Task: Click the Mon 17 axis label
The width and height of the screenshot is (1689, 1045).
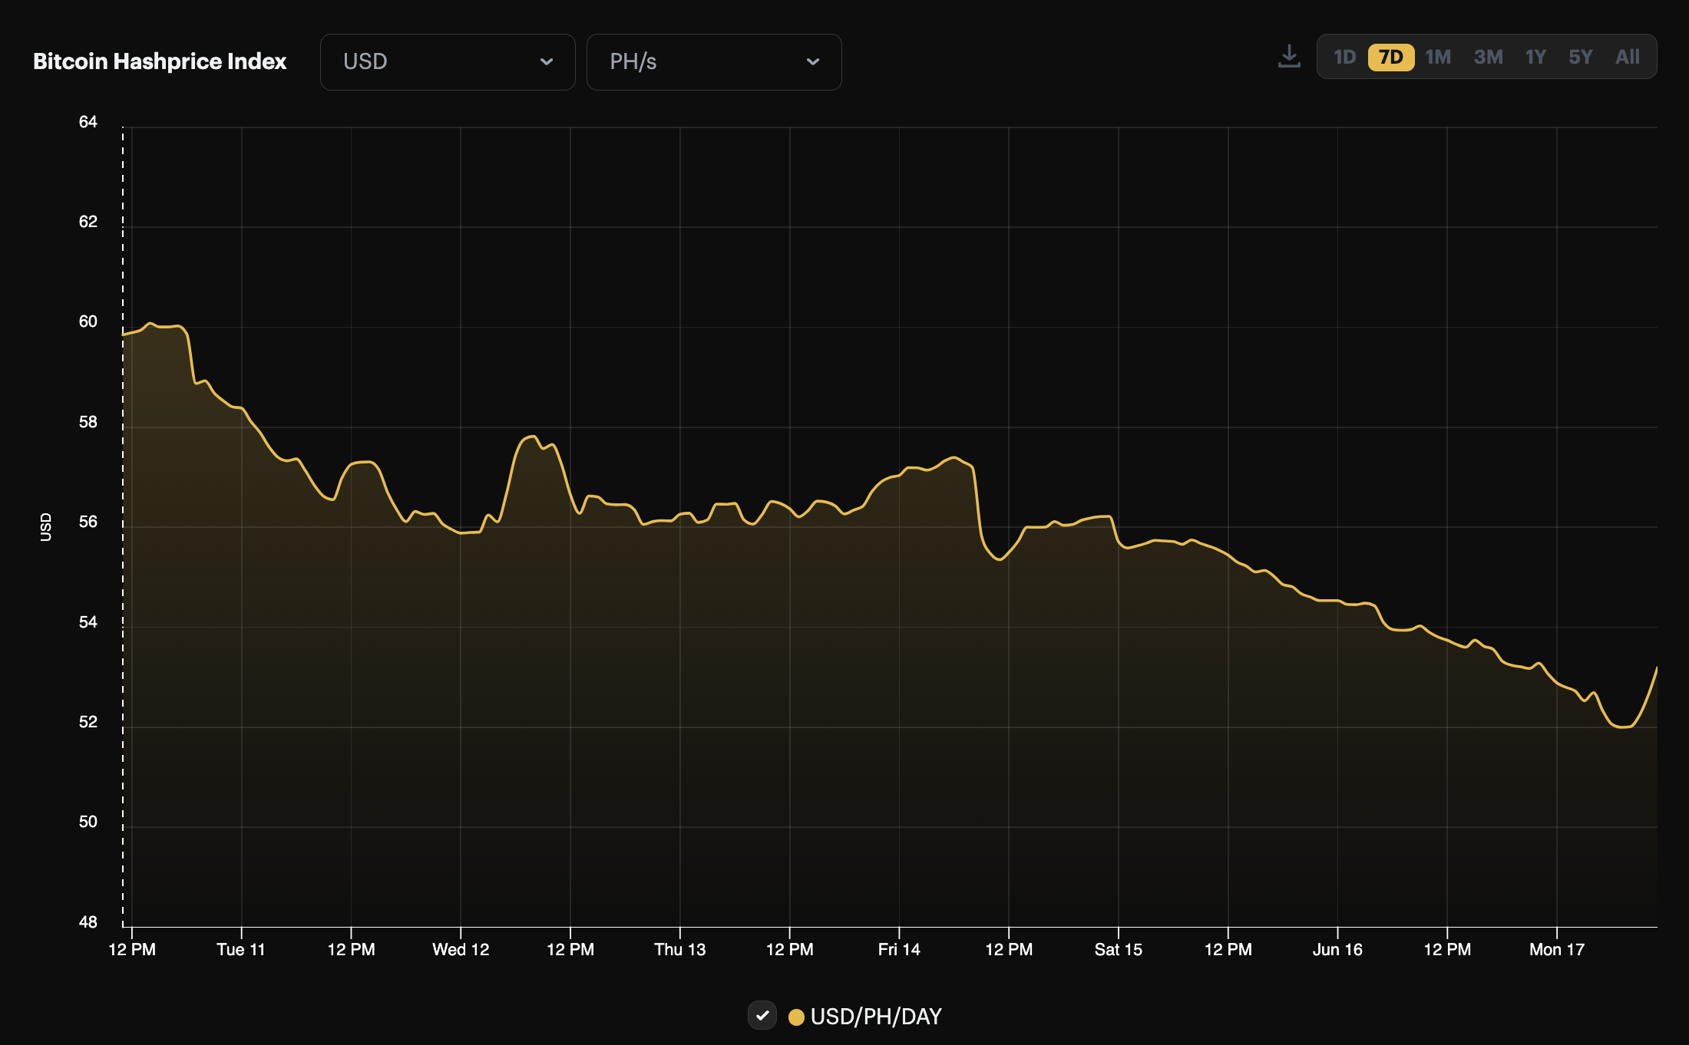Action: 1557,949
